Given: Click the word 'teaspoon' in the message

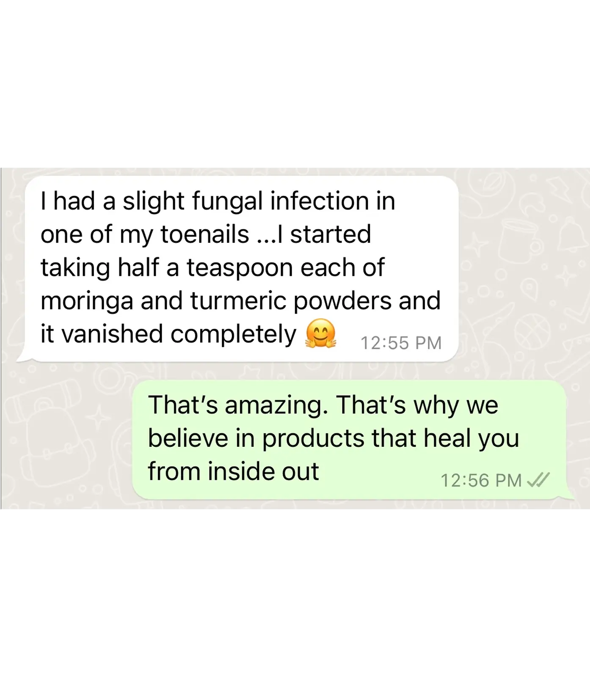Looking at the screenshot, I should point(240,269).
